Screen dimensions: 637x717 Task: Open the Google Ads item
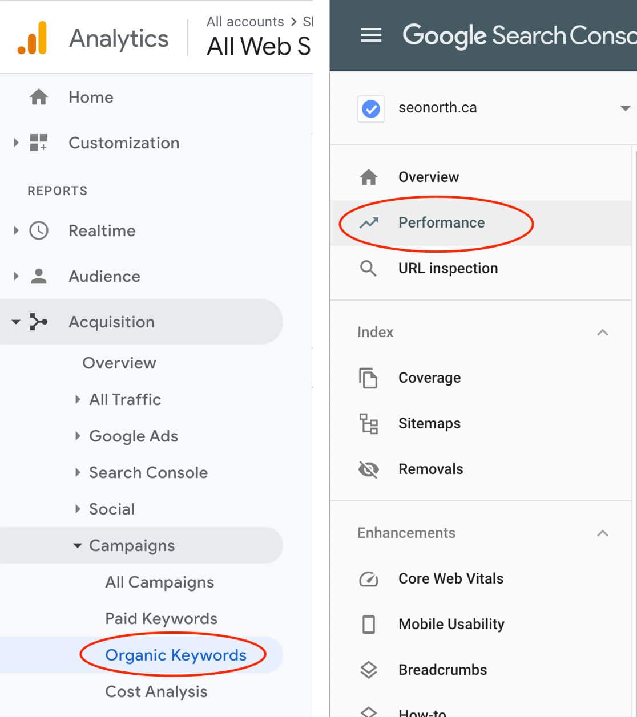pos(134,436)
